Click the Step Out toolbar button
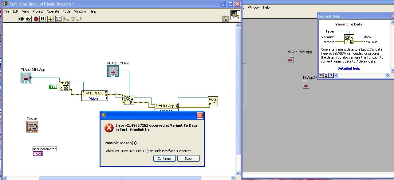 point(79,19)
